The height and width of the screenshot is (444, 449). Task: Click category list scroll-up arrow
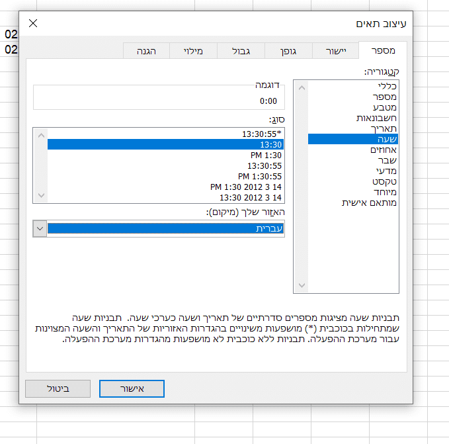(302, 87)
